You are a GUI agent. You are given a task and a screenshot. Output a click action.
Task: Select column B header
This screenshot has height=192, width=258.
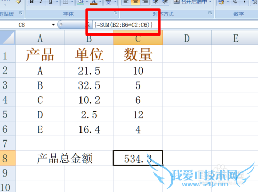pos(89,38)
